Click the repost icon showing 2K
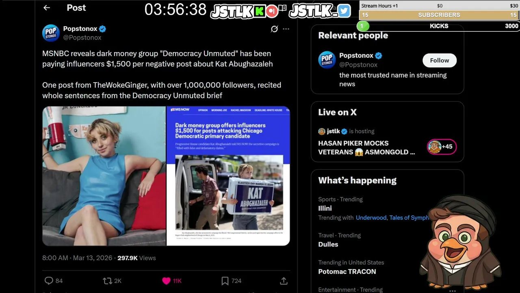Image resolution: width=520 pixels, height=293 pixels. [x=107, y=281]
